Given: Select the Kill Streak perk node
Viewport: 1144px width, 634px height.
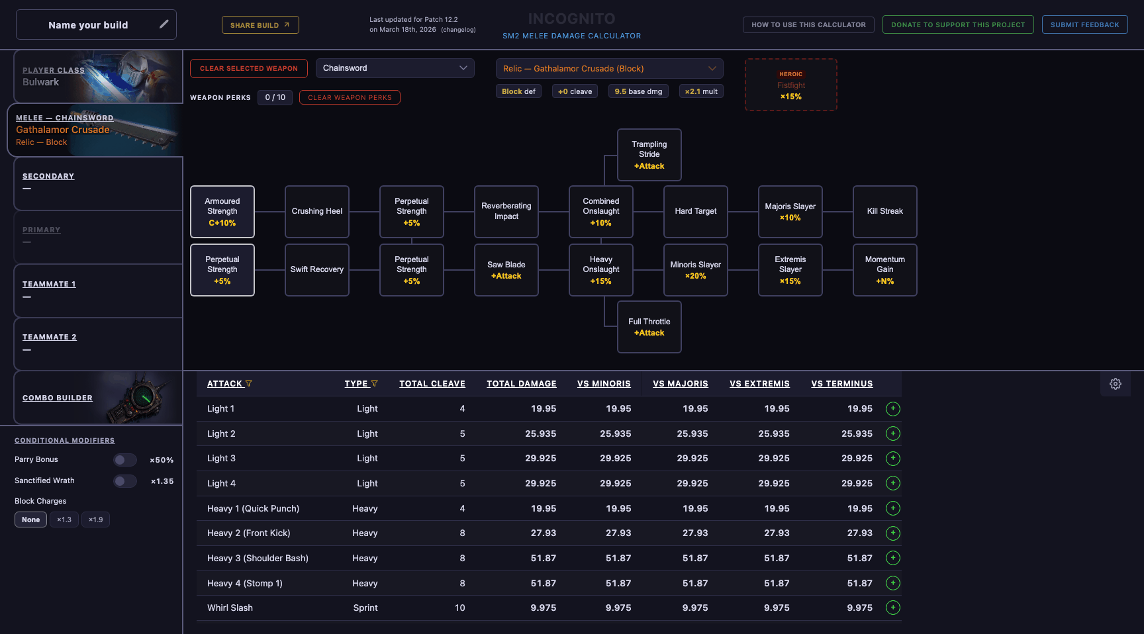Looking at the screenshot, I should point(885,211).
